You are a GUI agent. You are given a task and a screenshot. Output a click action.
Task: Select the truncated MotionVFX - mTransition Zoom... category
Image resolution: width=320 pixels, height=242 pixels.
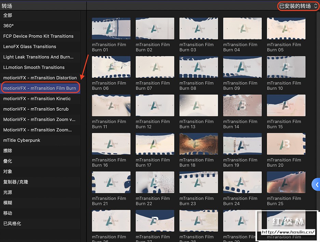pyautogui.click(x=40, y=130)
